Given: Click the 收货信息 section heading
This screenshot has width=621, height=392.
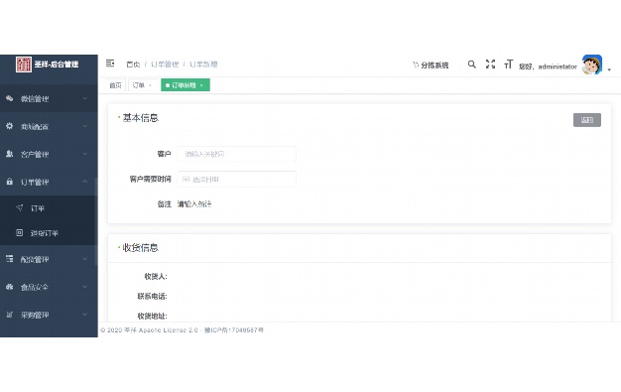Looking at the screenshot, I should tap(140, 248).
